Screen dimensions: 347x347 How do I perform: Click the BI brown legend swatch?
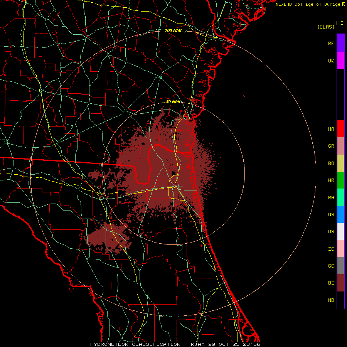pyautogui.click(x=340, y=283)
